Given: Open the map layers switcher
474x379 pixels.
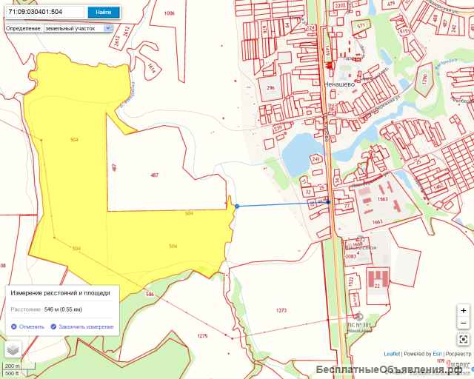Looking at the screenshot, I should pos(13,349).
